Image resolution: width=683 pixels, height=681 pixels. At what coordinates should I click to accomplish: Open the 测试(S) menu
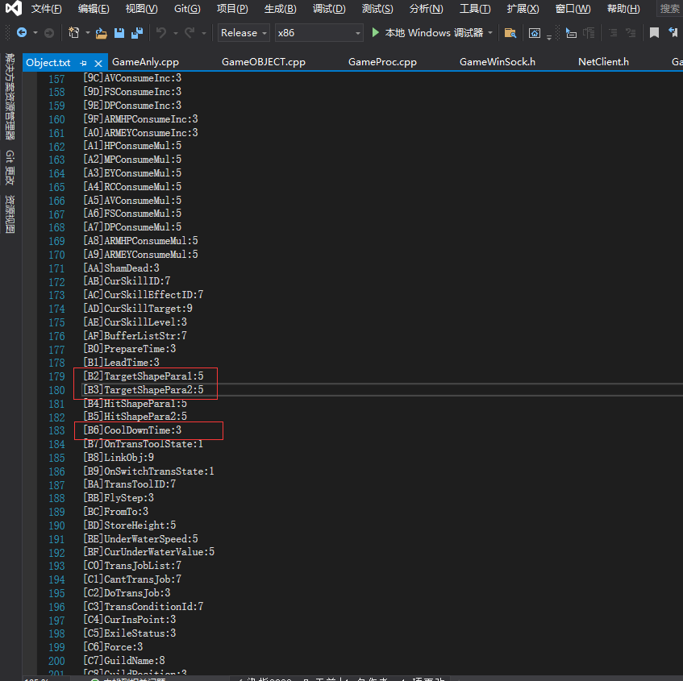pyautogui.click(x=377, y=9)
